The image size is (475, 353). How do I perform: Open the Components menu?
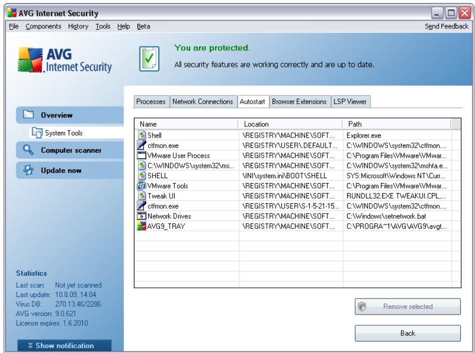tap(43, 26)
